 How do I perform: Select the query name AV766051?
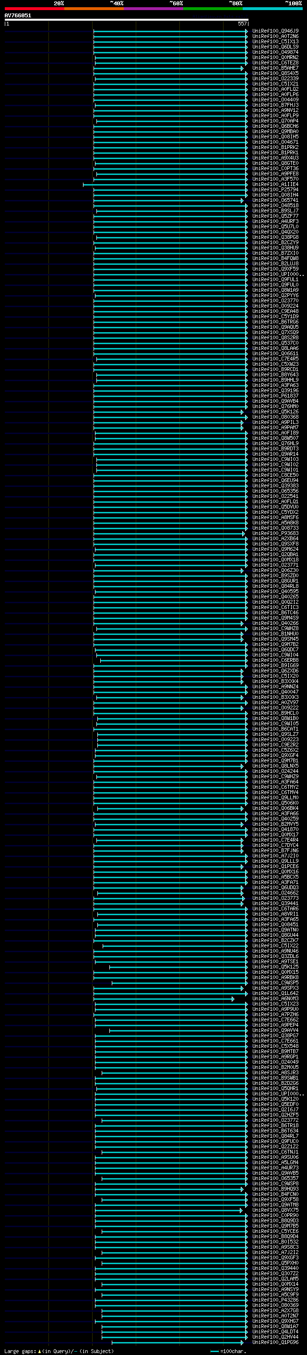click(18, 15)
